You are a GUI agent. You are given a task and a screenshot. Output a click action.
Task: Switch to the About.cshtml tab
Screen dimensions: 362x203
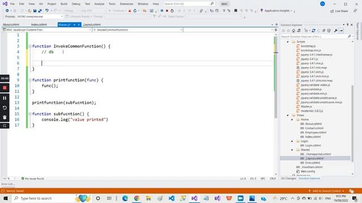[x=11, y=25]
